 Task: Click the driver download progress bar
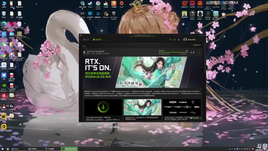click(173, 52)
